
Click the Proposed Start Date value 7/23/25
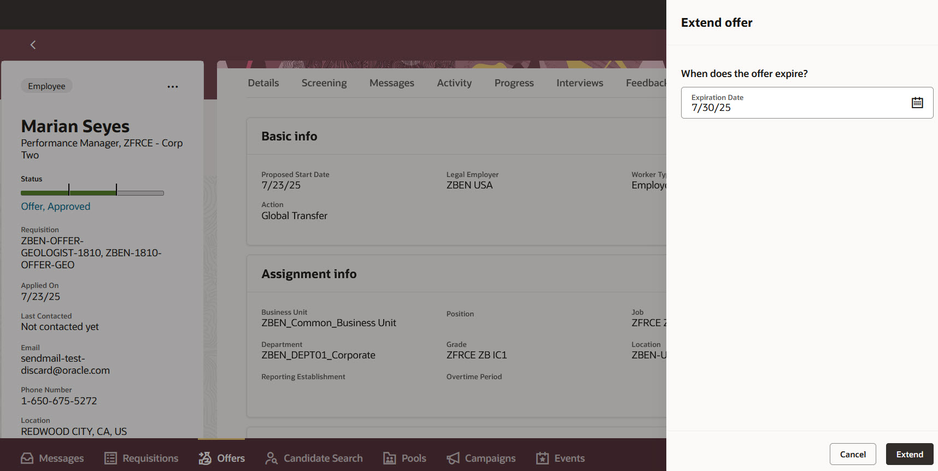click(x=281, y=185)
